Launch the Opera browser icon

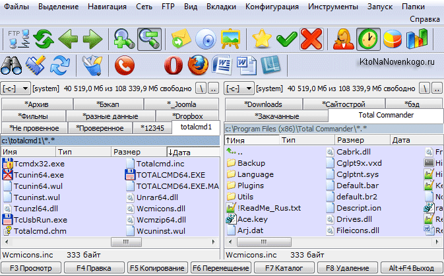[174, 65]
